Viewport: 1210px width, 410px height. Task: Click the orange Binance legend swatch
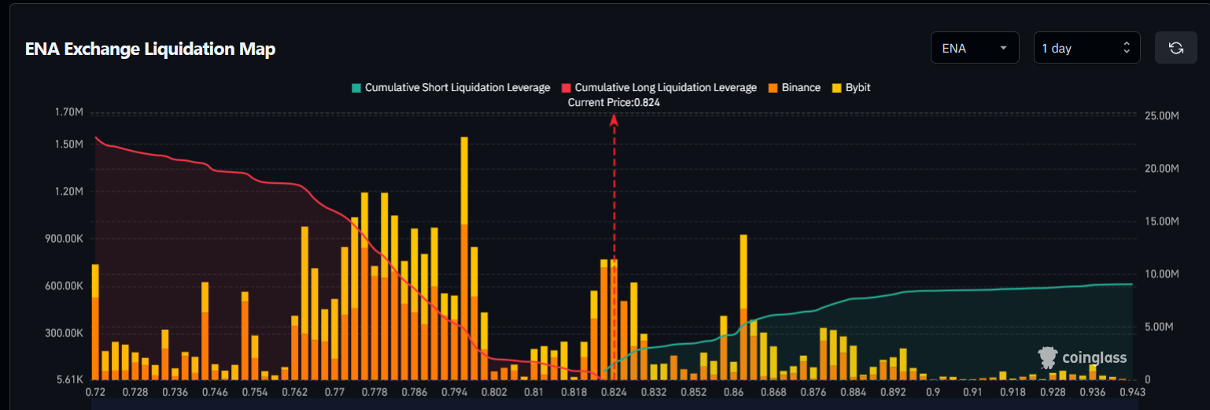point(773,88)
